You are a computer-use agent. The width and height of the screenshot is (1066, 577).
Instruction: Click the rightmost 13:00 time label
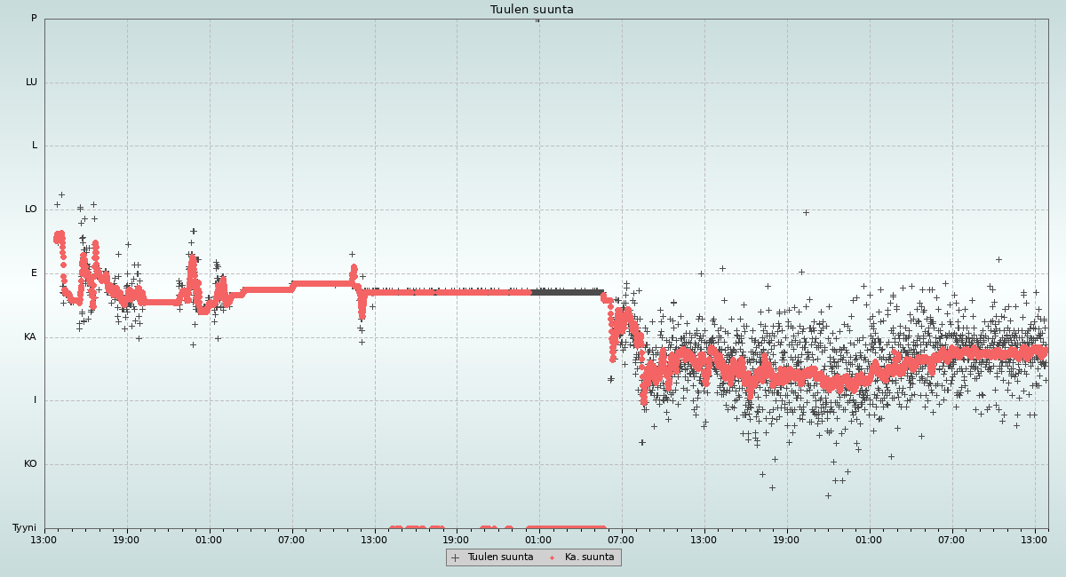click(x=1034, y=540)
